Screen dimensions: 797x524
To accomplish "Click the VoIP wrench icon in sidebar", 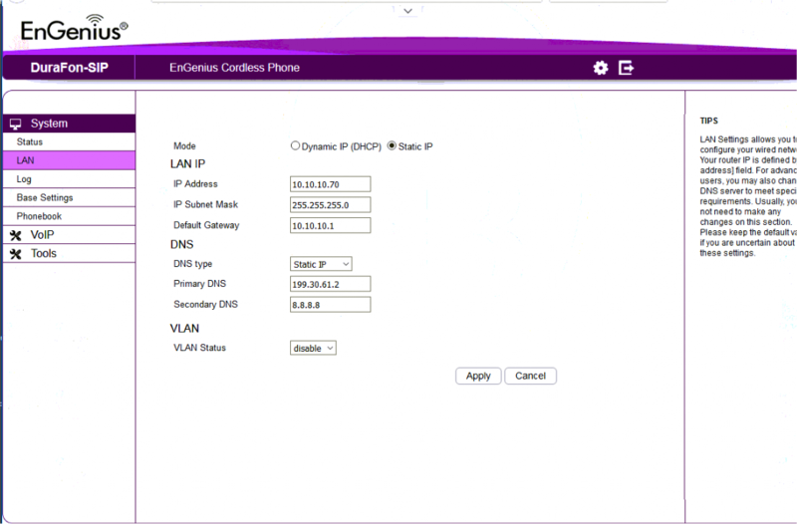I will point(15,235).
